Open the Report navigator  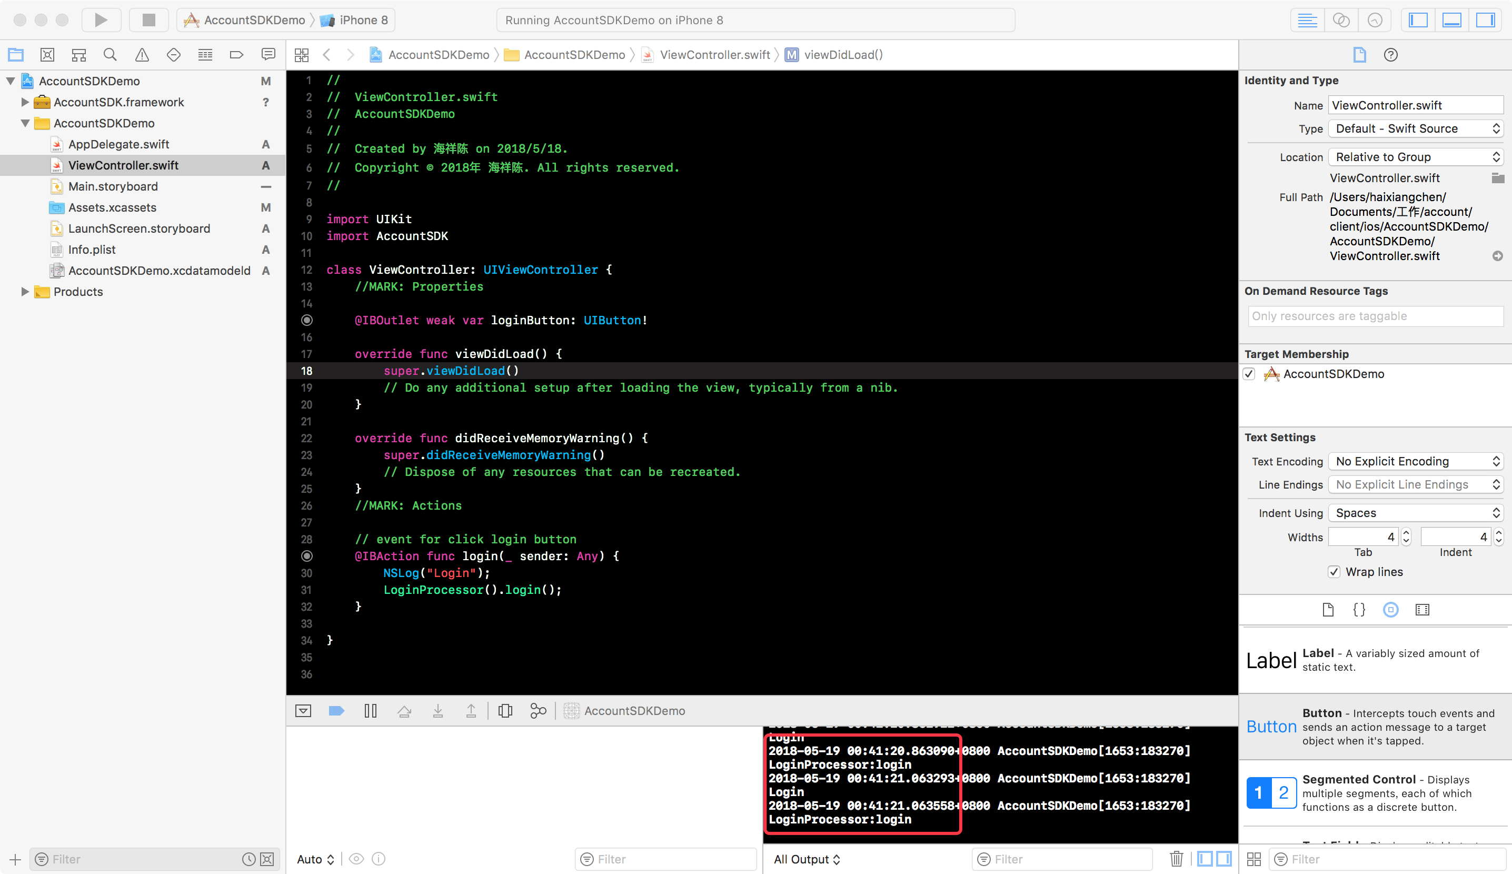268,55
